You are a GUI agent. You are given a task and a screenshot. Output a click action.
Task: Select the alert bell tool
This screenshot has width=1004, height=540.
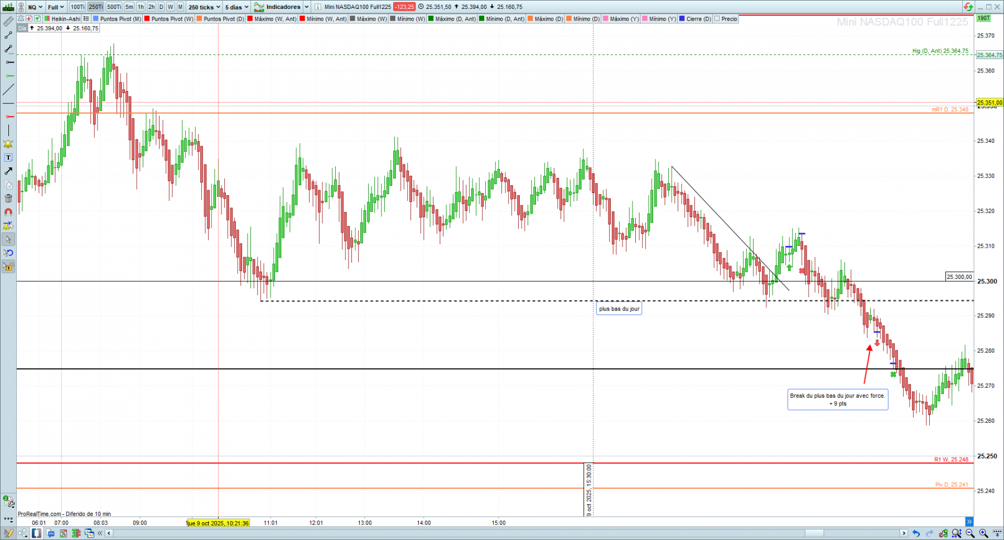pyautogui.click(x=8, y=144)
